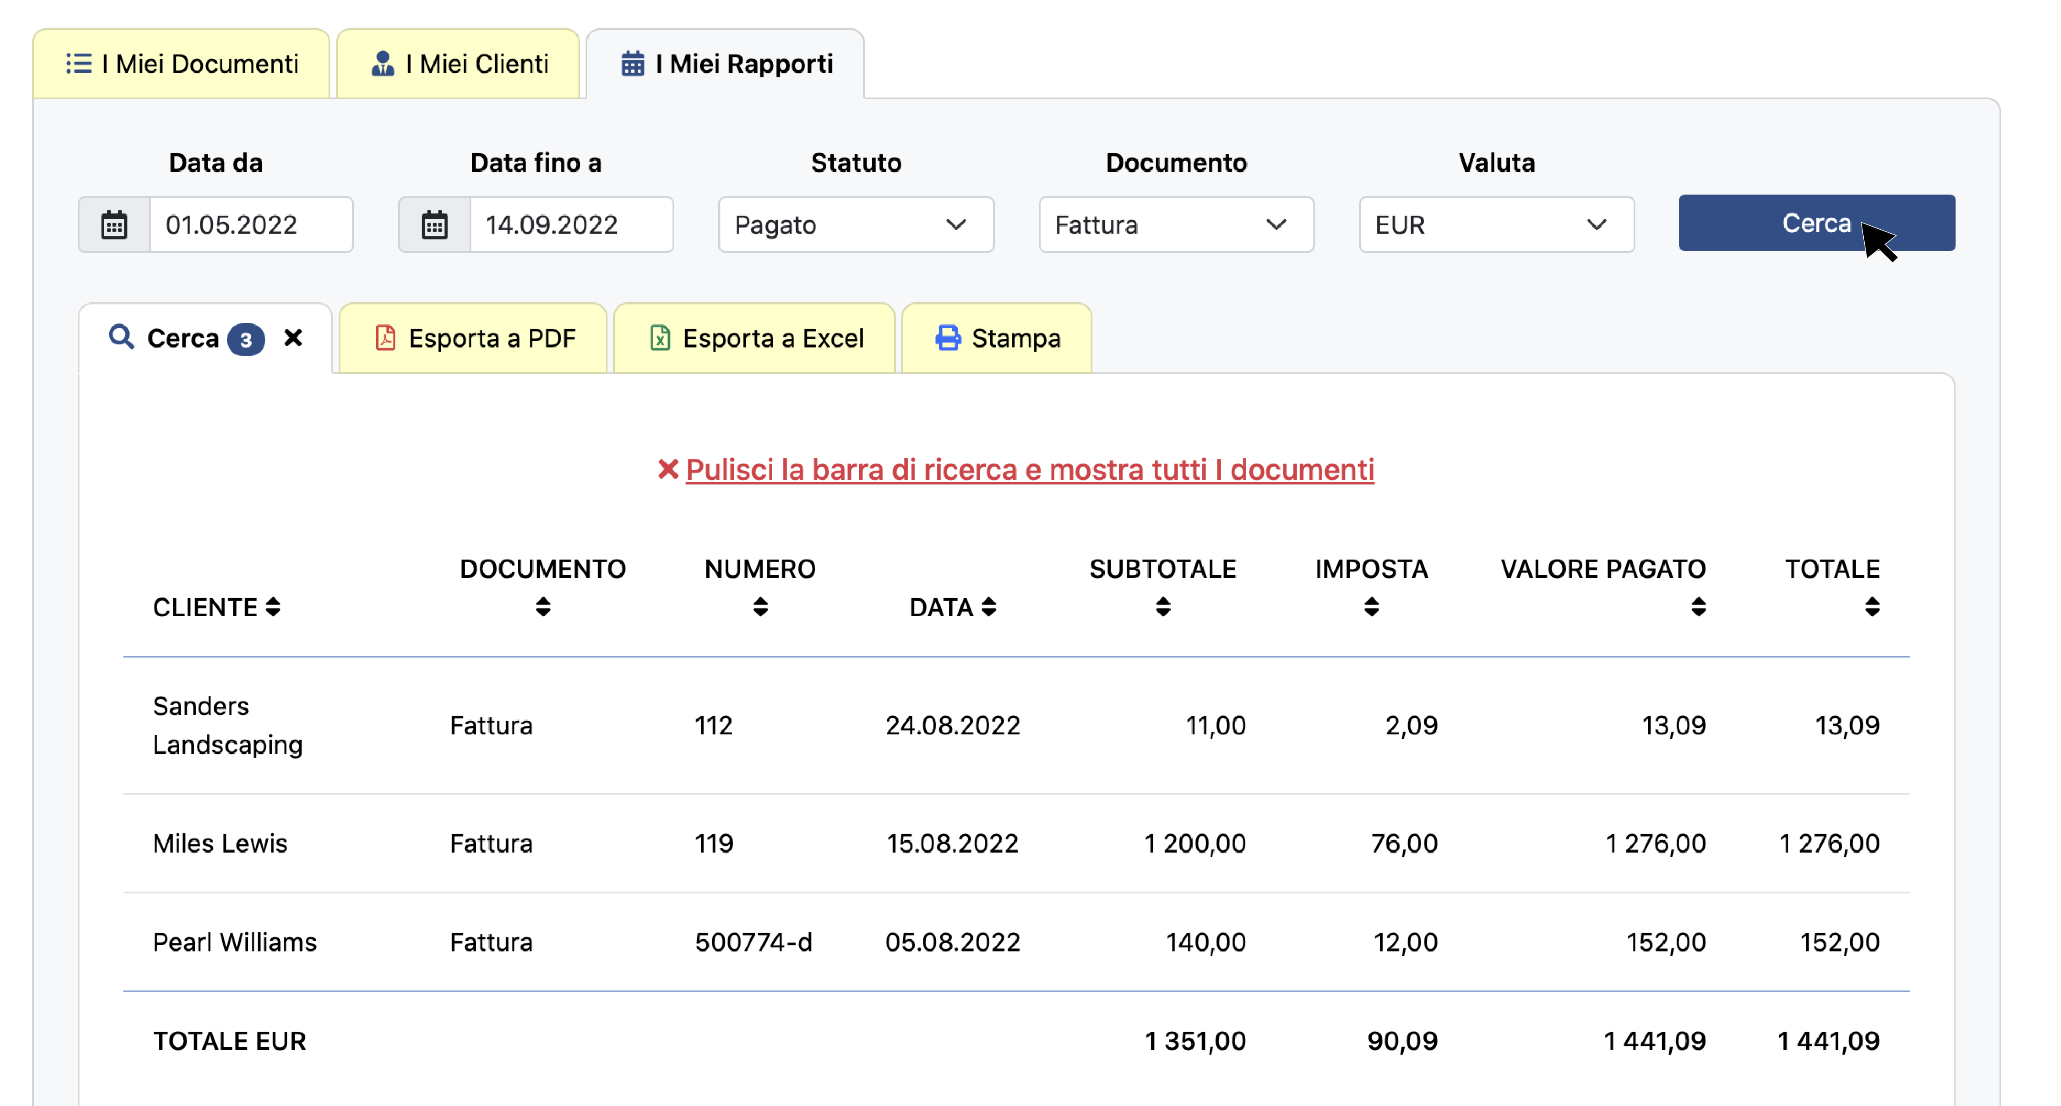Image resolution: width=2061 pixels, height=1106 pixels.
Task: Sort table by SUBTOTALE arrows
Action: pyautogui.click(x=1163, y=607)
